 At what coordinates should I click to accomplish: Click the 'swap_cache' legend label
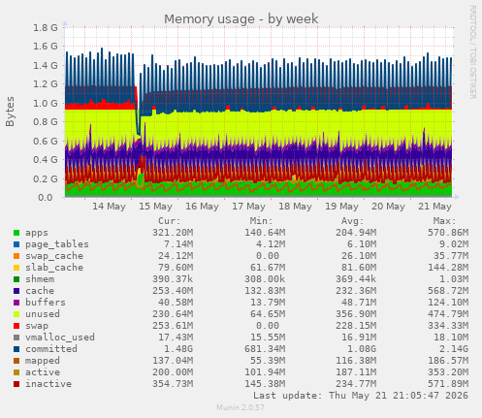54,256
